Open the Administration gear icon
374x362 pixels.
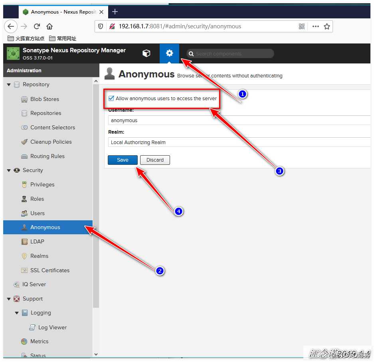pyautogui.click(x=169, y=53)
